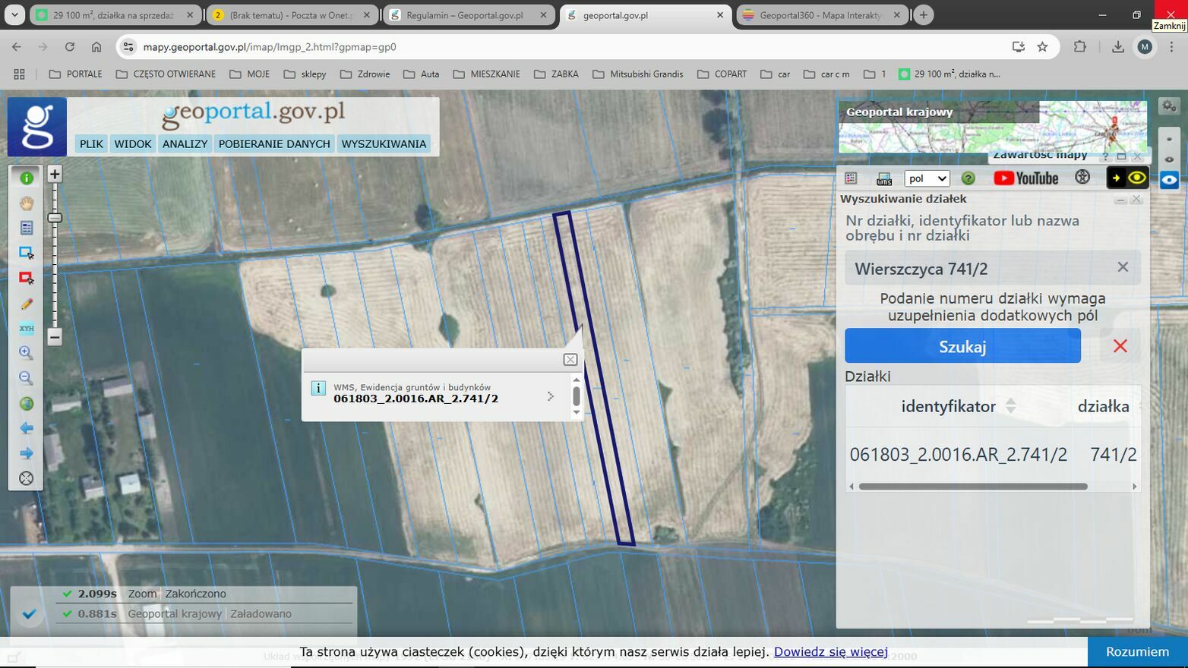Image resolution: width=1188 pixels, height=668 pixels.
Task: Select the zoom out magnifier tool
Action: coord(27,378)
